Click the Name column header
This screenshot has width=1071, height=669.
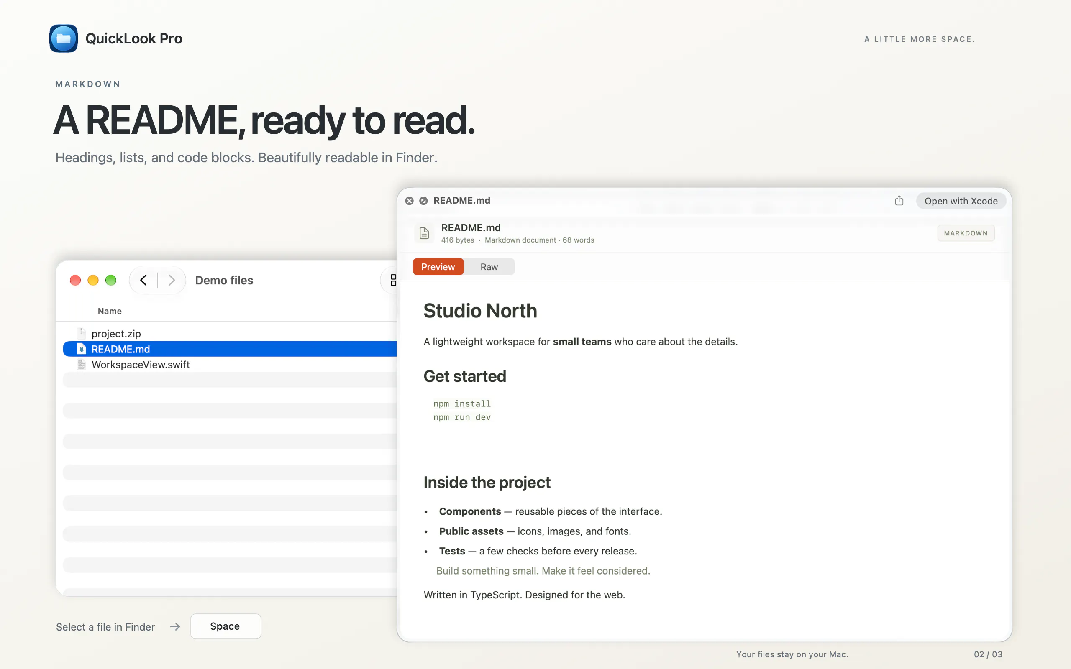tap(110, 311)
